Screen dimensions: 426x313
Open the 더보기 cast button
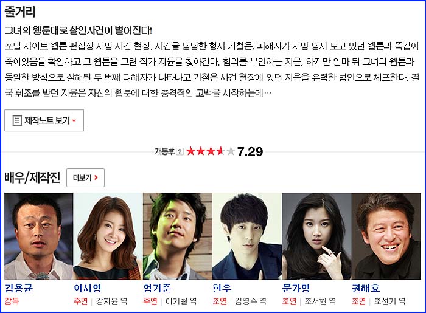85,177
